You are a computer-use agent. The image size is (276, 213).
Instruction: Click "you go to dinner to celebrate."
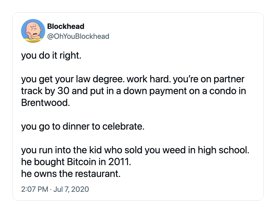pos(83,127)
